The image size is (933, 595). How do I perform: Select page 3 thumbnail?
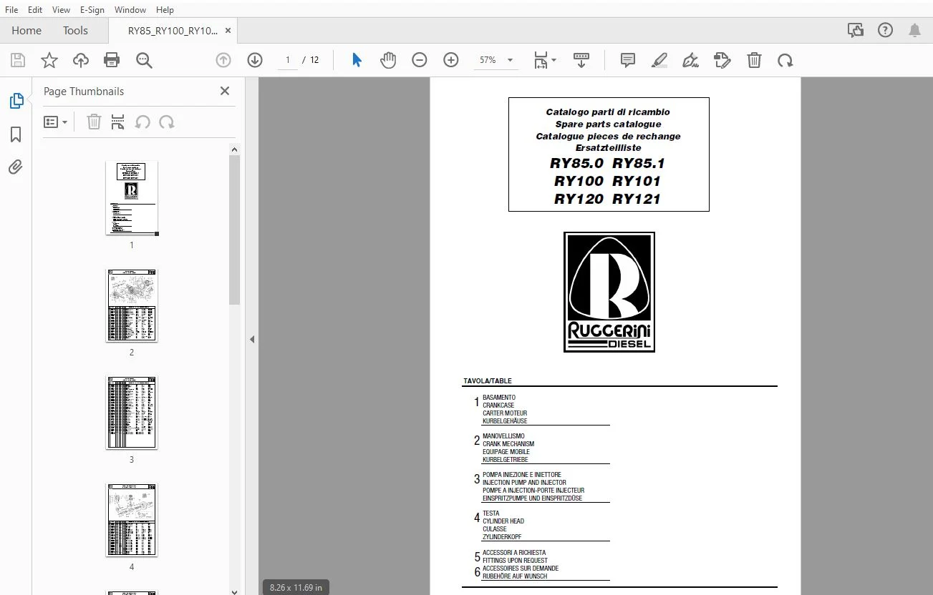coord(132,413)
